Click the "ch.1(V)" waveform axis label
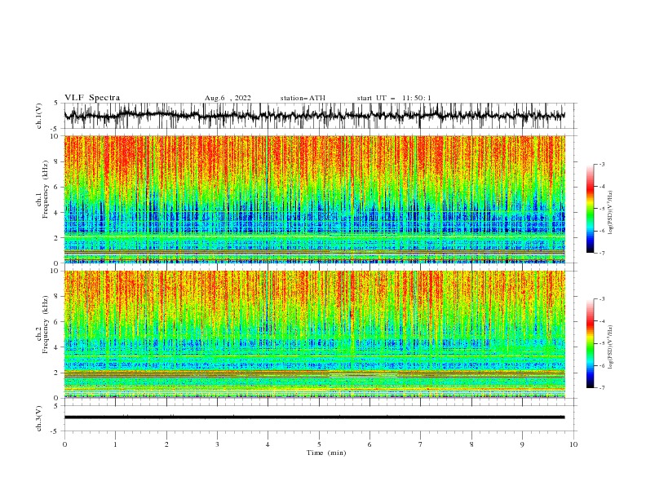646x499 pixels. tap(39, 116)
